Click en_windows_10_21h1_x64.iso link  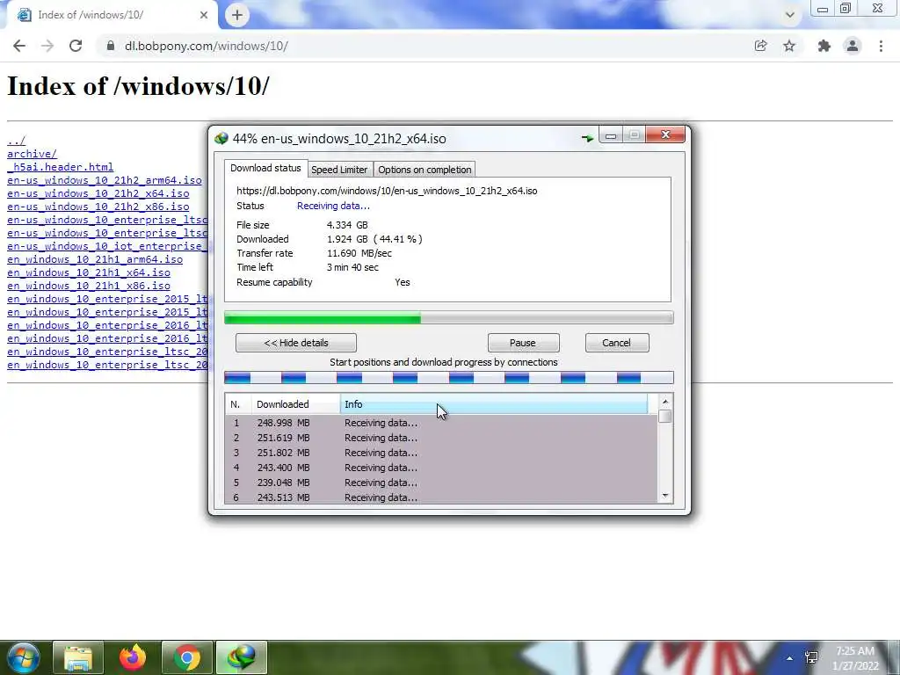click(x=89, y=272)
